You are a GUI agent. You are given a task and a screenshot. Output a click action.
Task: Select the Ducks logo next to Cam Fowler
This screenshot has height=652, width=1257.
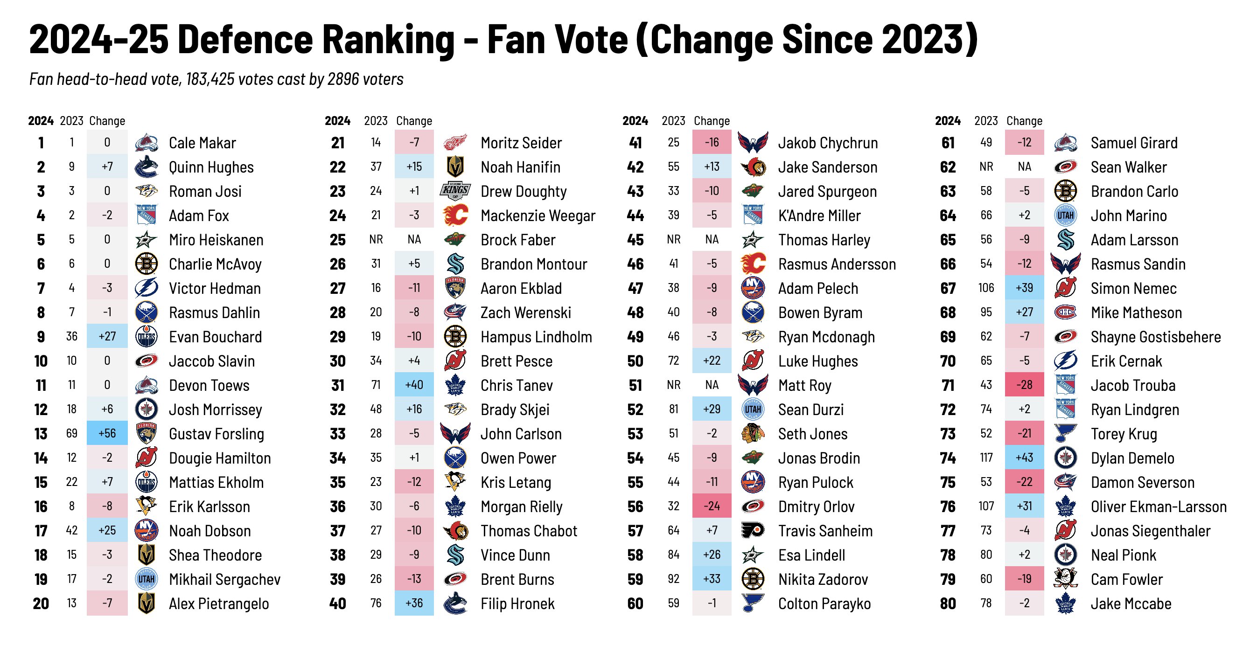[x=1065, y=579]
